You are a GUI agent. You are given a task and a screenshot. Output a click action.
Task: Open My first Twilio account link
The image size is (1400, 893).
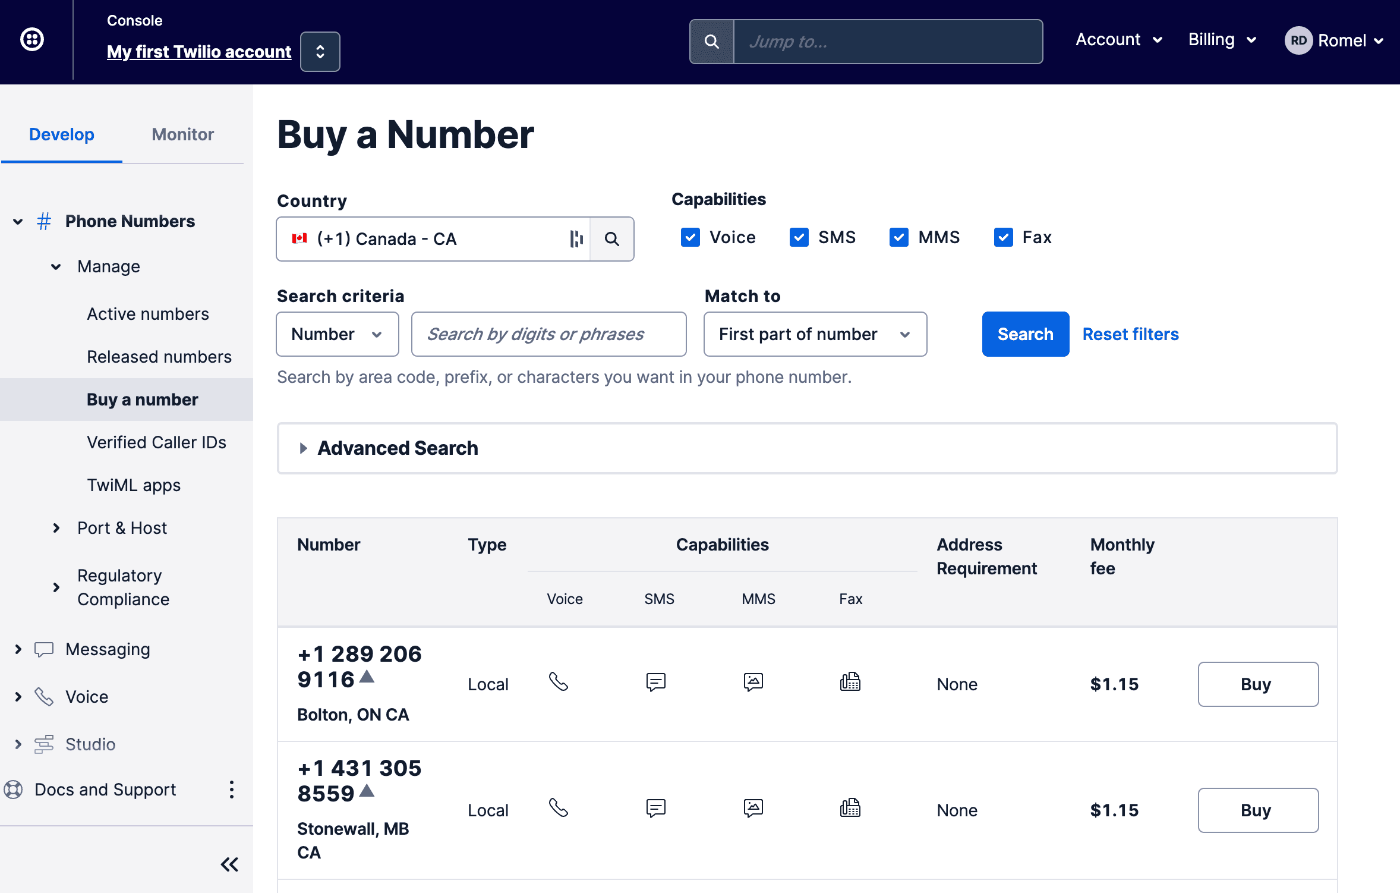199,52
